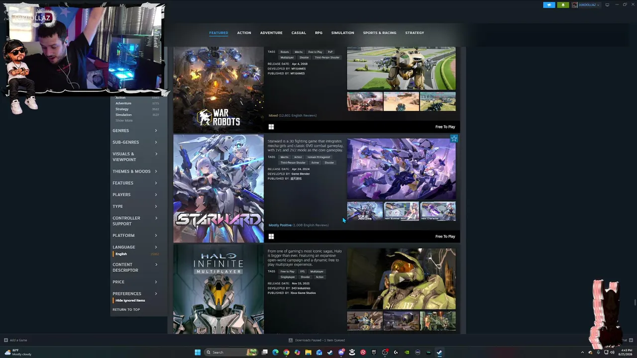
Task: Open the green notifications bell
Action: pos(563,5)
